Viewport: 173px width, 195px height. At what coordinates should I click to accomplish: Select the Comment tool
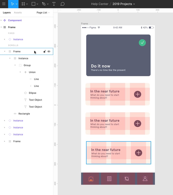(x=62, y=4)
